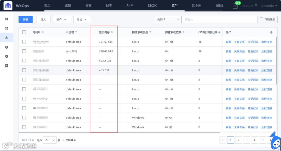Screen dimensions: 281x151
Task: Check the row with 59.82 GiB memory
Action: (24, 61)
